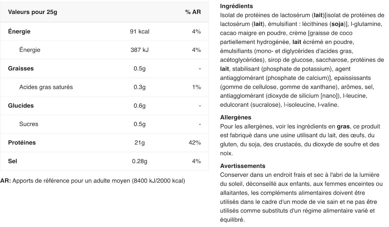Click the salt '0.28g' value
Viewport: 389px width, 227px height.
(x=139, y=161)
